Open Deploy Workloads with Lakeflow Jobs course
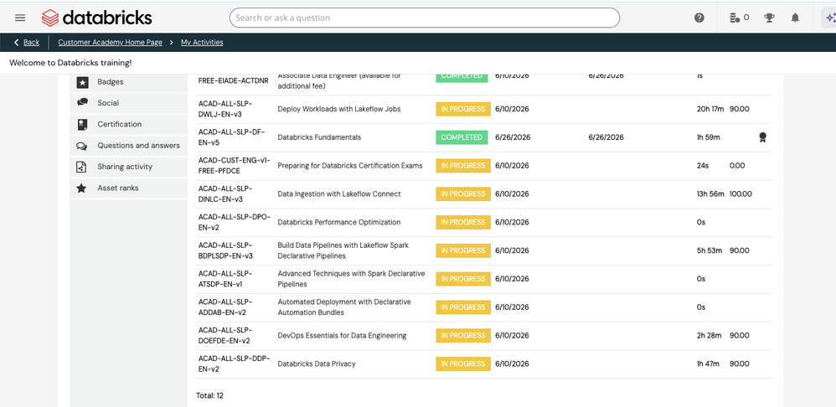This screenshot has height=407, width=836. [x=339, y=109]
